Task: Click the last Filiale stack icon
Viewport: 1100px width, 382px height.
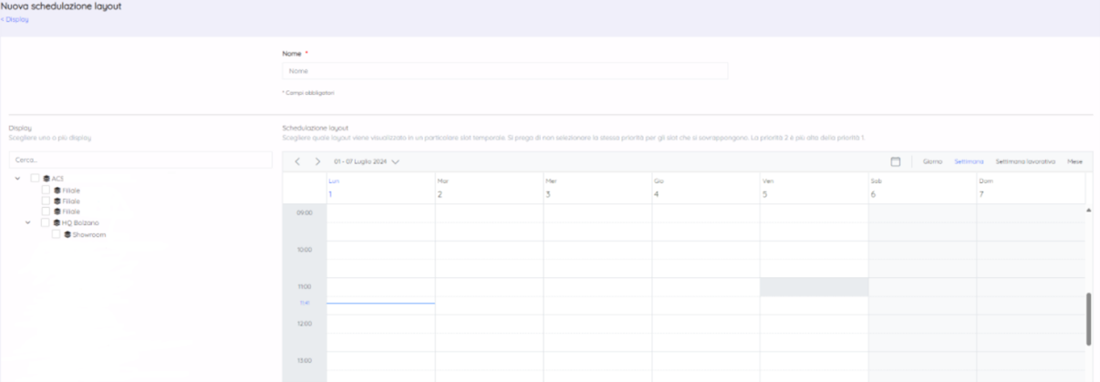Action: coord(57,212)
